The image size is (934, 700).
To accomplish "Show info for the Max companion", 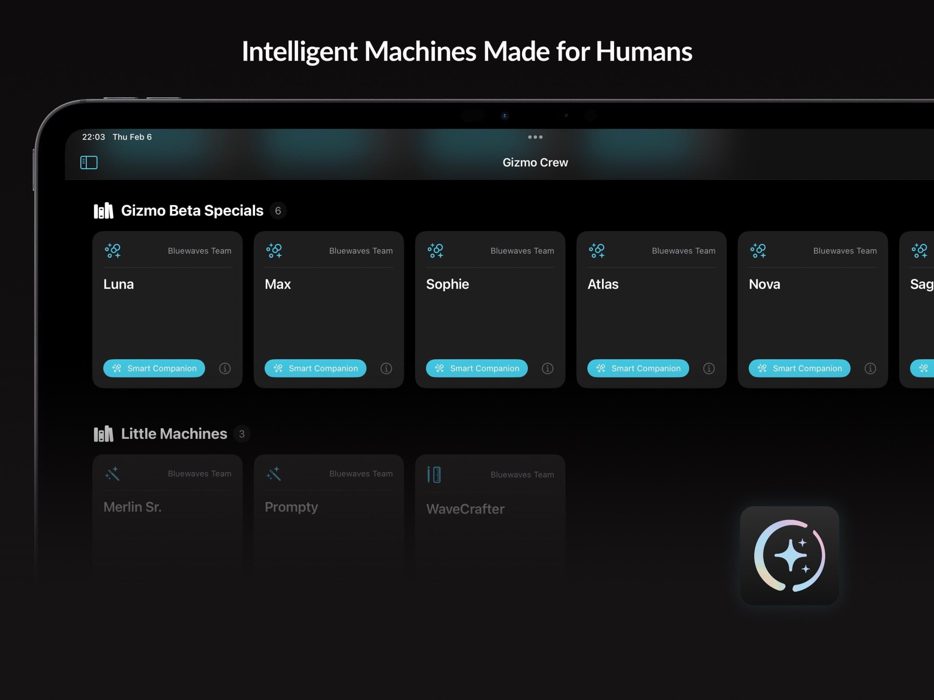I will pyautogui.click(x=386, y=368).
